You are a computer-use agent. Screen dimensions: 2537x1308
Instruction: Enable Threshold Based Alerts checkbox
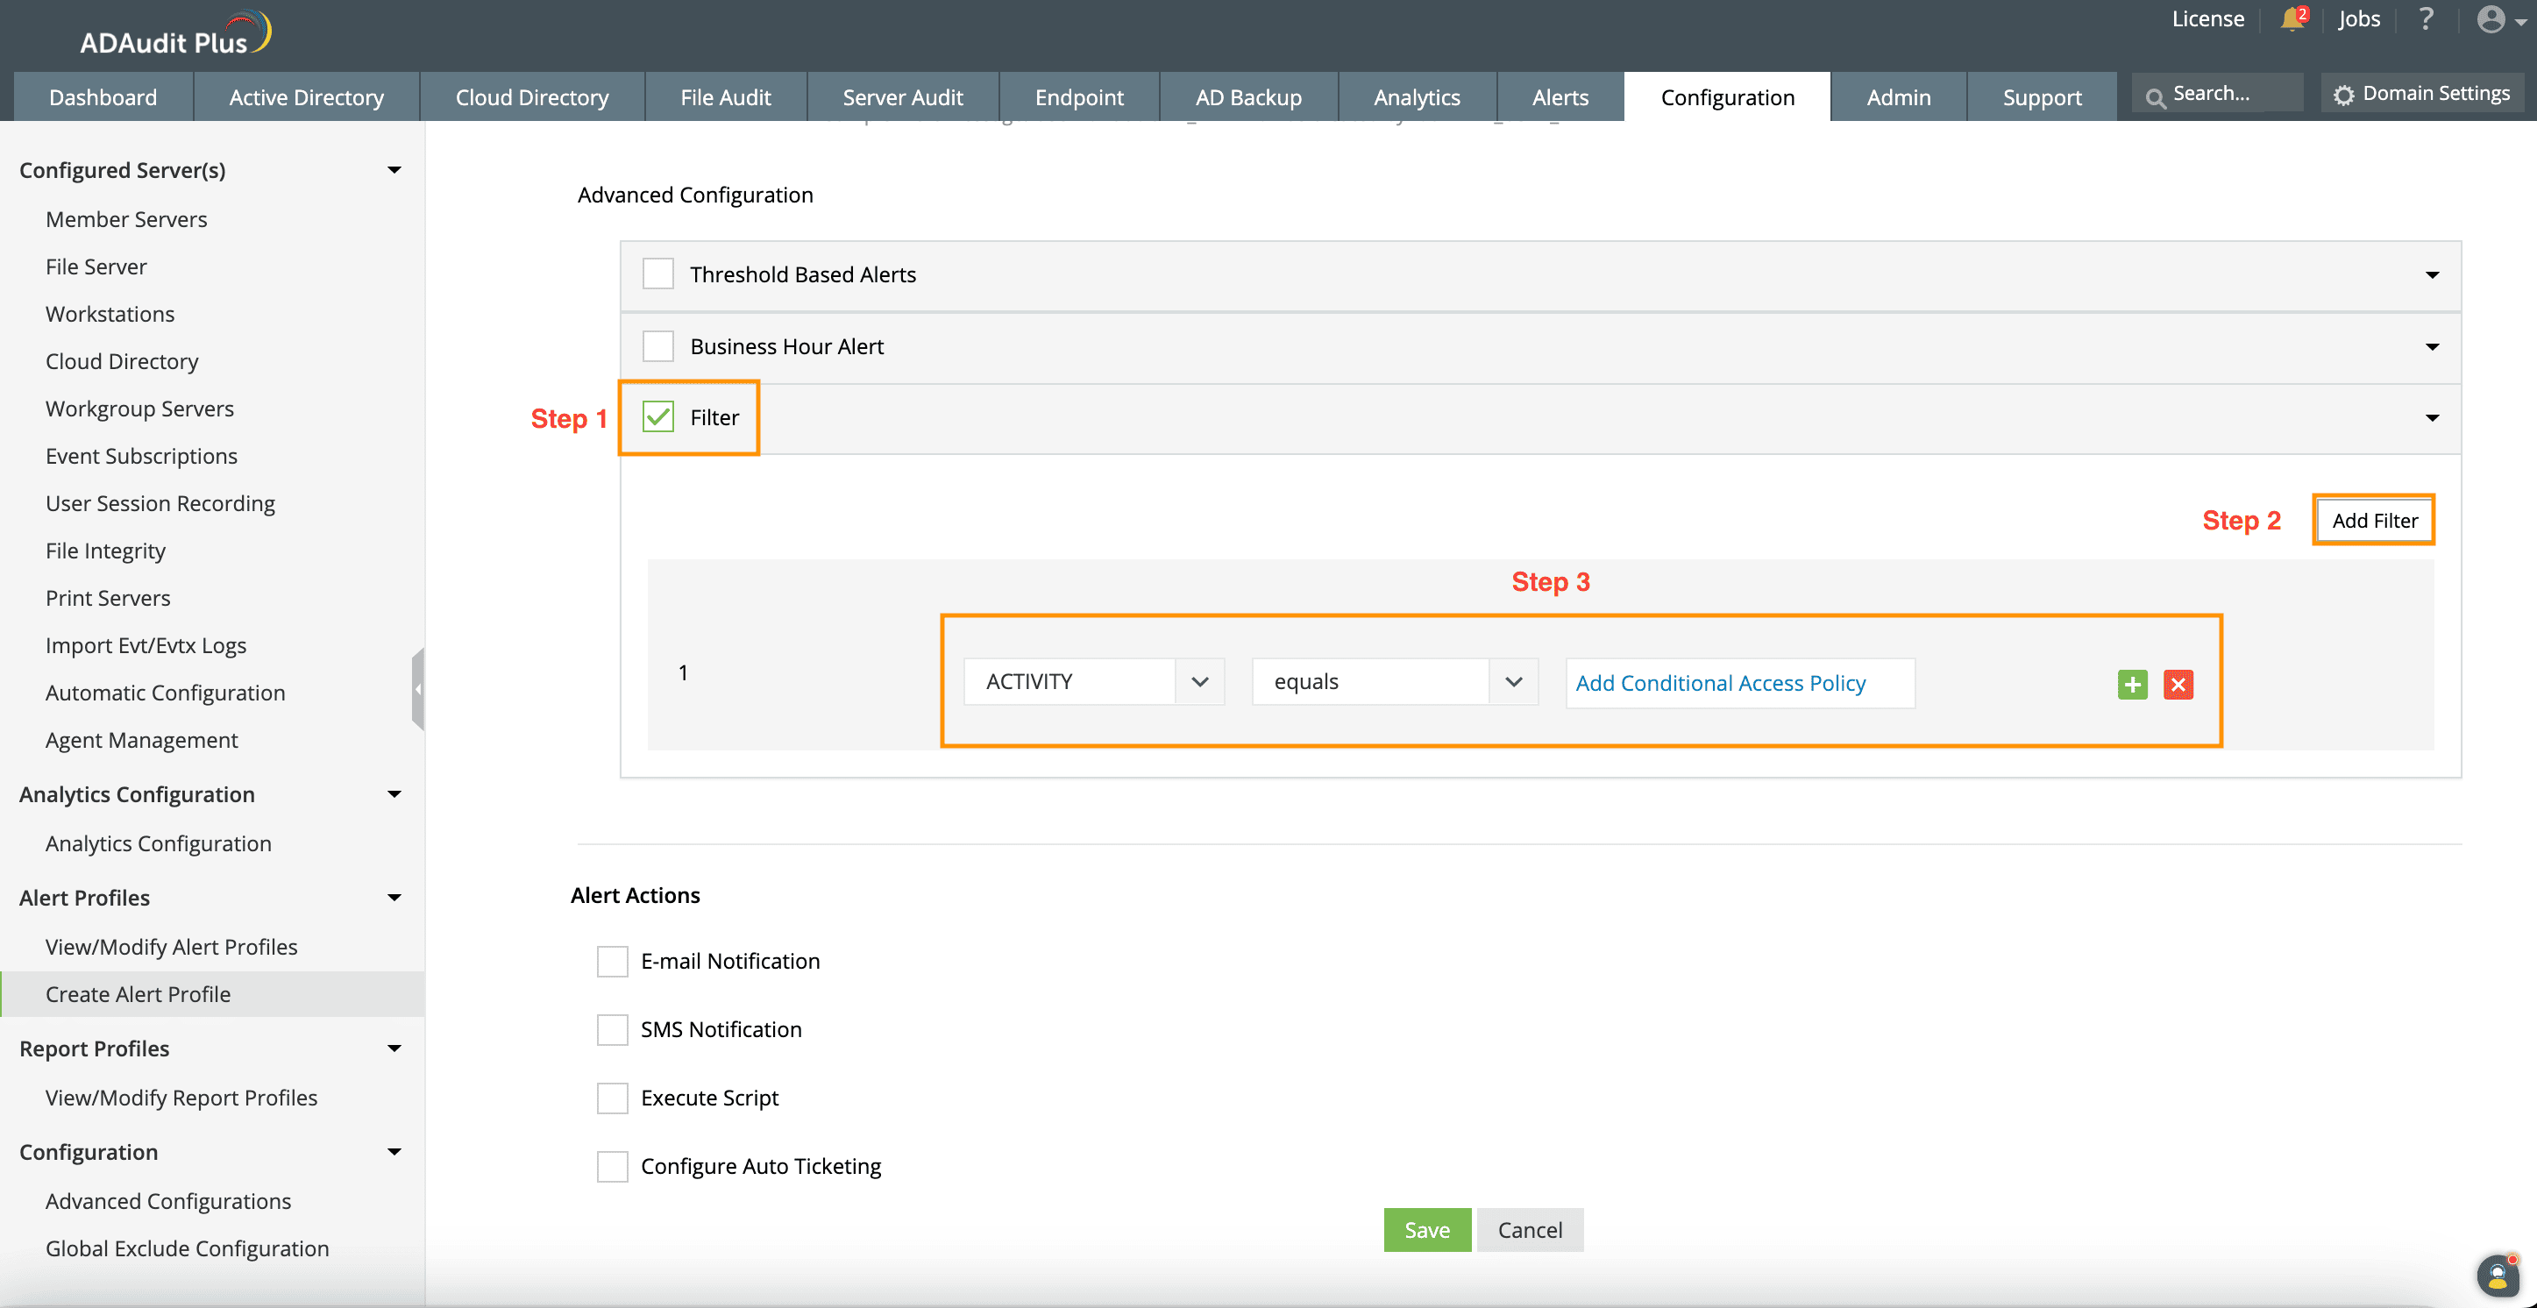(x=657, y=274)
